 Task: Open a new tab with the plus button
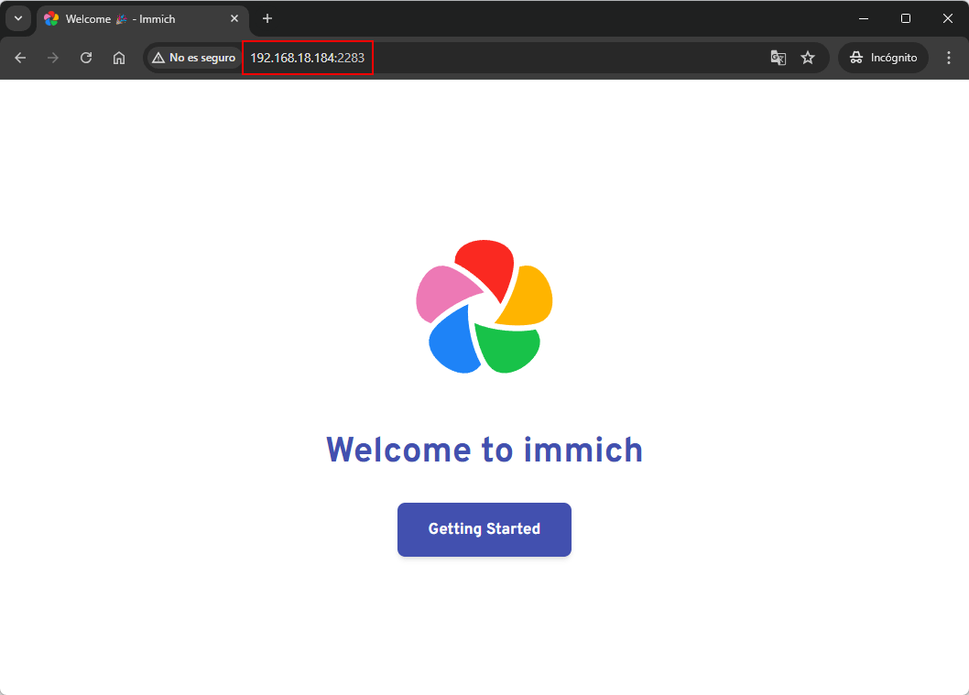[267, 18]
